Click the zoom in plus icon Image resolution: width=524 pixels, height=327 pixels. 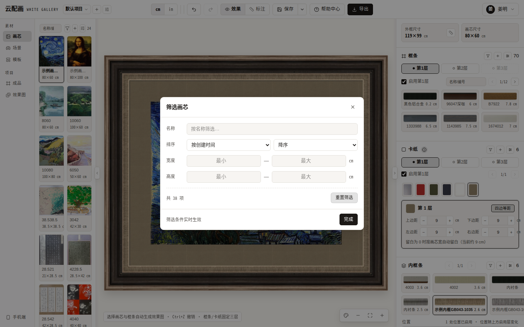(x=382, y=315)
